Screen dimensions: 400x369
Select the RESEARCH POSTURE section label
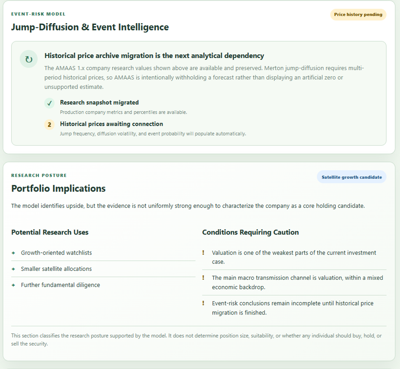pyautogui.click(x=39, y=175)
